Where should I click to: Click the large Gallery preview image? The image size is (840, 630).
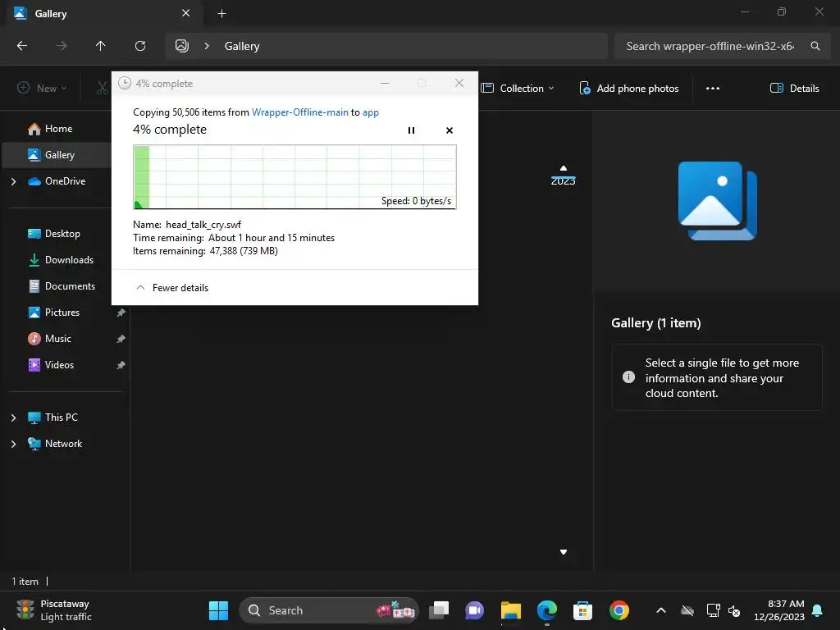717,201
